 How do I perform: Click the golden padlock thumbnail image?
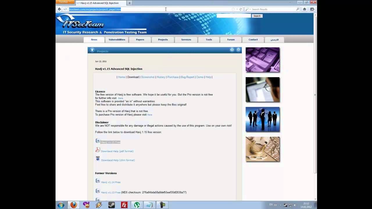(262, 149)
